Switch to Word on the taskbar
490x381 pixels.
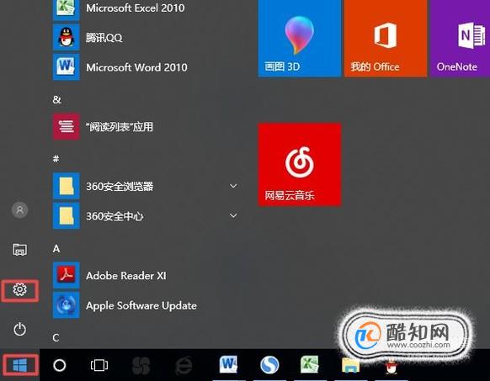click(x=228, y=364)
